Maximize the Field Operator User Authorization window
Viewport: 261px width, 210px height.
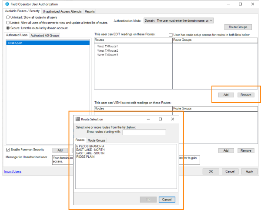point(241,4)
